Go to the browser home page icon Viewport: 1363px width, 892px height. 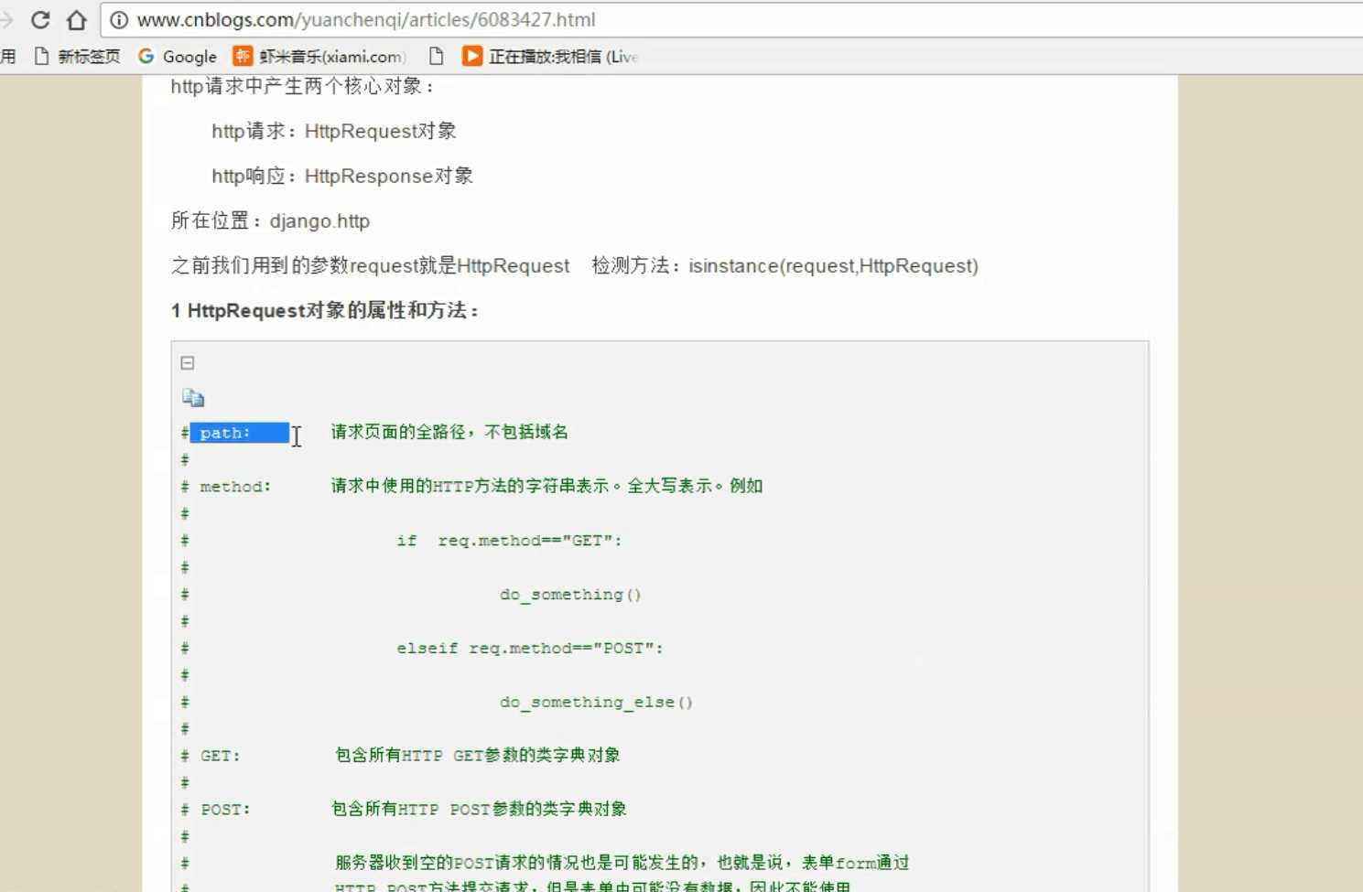coord(77,19)
